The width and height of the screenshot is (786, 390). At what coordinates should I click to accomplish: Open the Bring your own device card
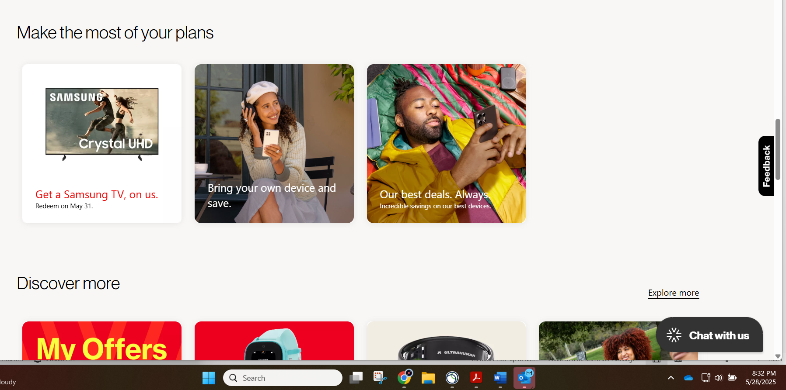pos(274,144)
